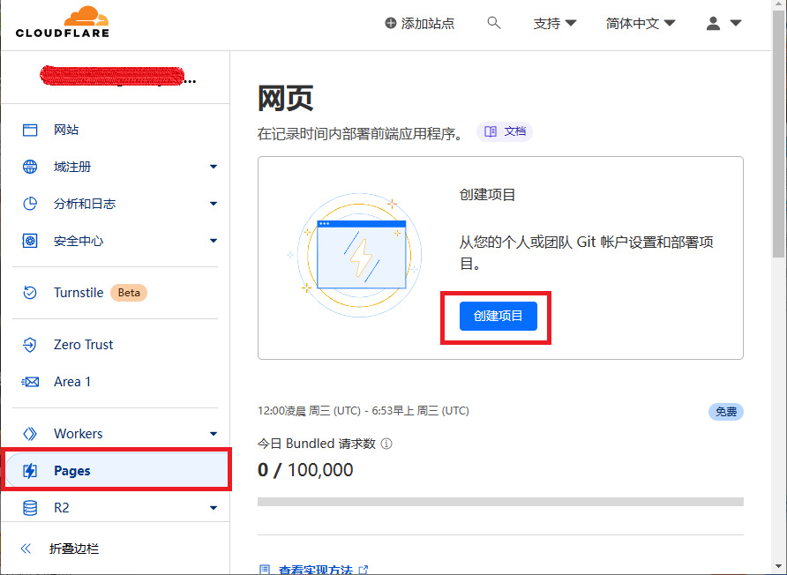Viewport: 787px width, 575px height.
Task: Click the 分析和日志 pie chart icon
Action: 30,204
